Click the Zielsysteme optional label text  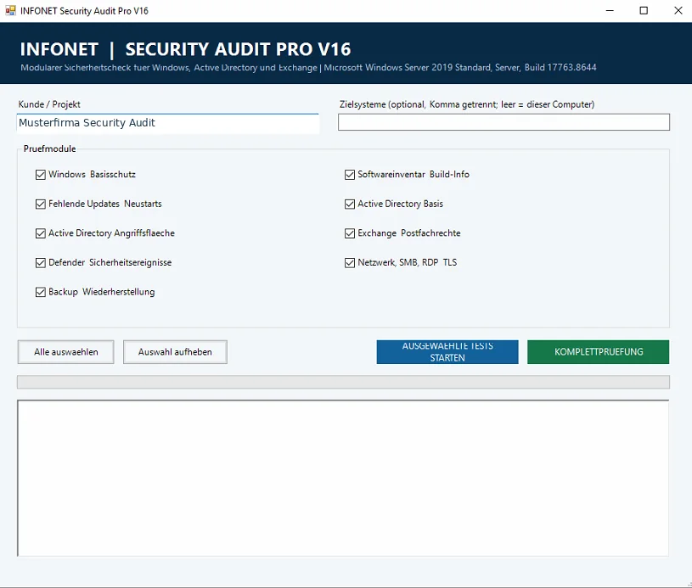pyautogui.click(x=467, y=104)
